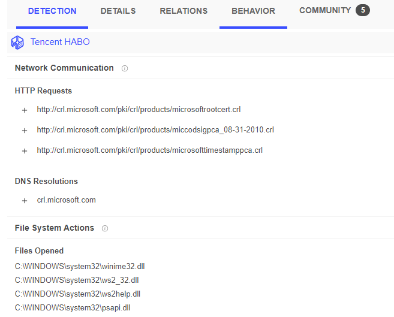Select the winime32.dll file path
Viewport: 394px width, 317px height.
[80, 266]
